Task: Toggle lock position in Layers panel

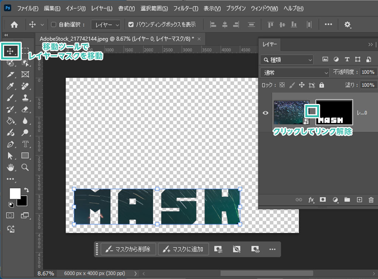Action: pyautogui.click(x=302, y=85)
